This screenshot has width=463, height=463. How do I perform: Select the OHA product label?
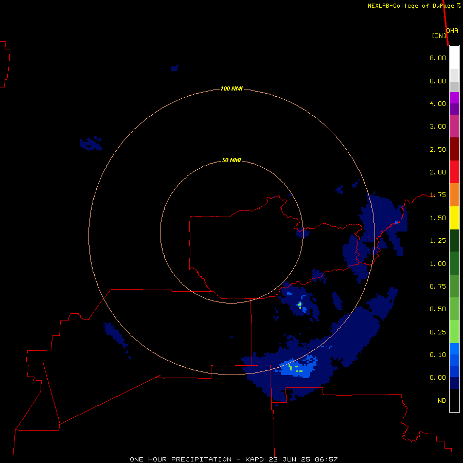point(452,31)
